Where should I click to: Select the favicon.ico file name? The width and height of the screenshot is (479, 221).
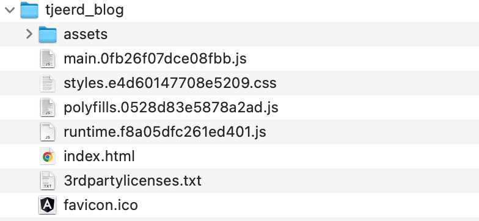[x=101, y=205]
